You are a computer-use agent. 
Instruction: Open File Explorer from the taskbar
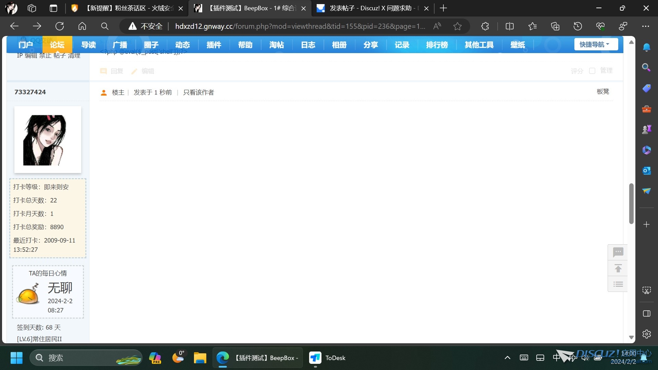click(x=200, y=358)
